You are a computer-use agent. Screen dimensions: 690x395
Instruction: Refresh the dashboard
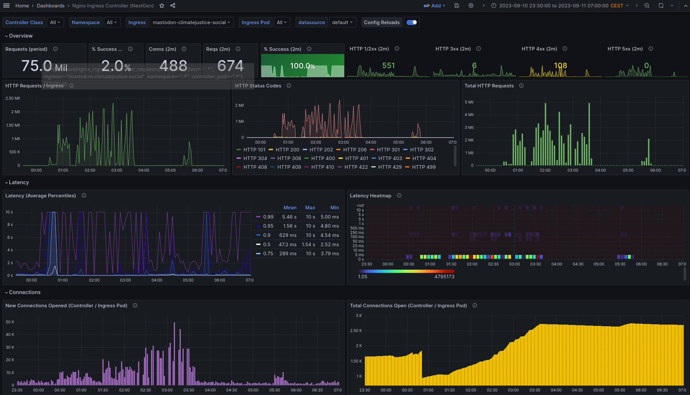click(661, 5)
